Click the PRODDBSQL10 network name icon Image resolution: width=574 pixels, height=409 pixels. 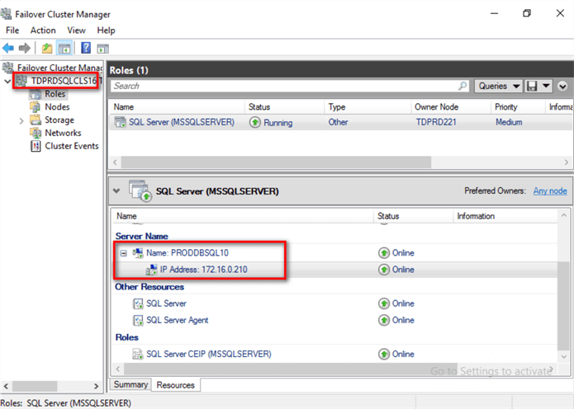(x=138, y=253)
